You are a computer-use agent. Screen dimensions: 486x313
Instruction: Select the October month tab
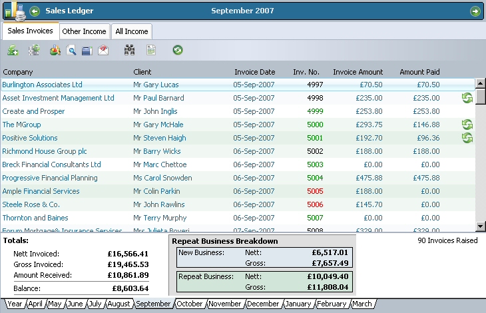[x=190, y=304]
